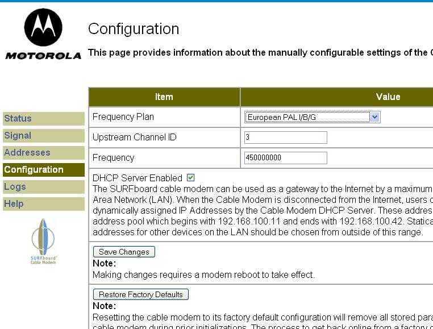
Task: Click the Upstream Channel ID field
Action: (x=286, y=138)
